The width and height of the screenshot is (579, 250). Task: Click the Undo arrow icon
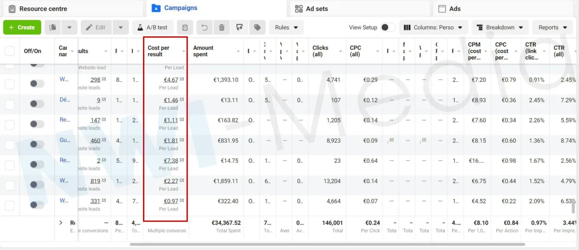(205, 27)
